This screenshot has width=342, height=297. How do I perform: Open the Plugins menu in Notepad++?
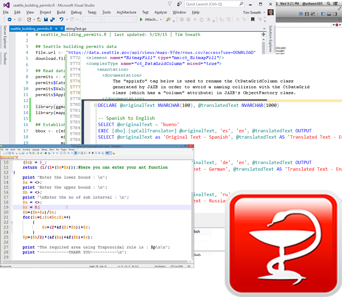click(x=64, y=150)
